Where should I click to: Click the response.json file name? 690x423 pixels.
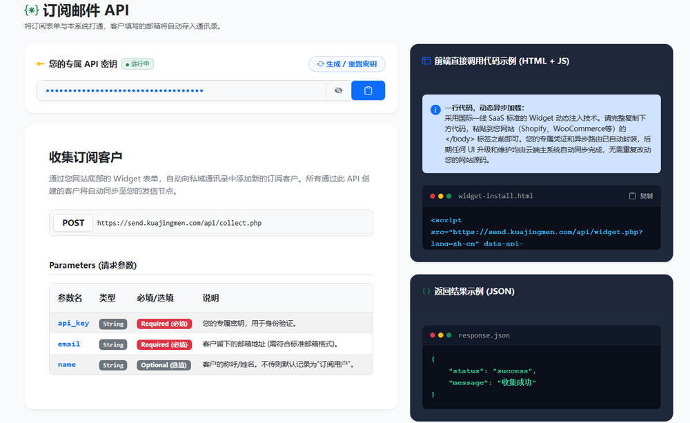484,335
